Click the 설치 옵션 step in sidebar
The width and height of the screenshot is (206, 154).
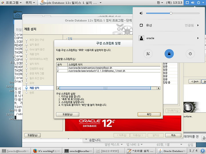(x=34, y=44)
